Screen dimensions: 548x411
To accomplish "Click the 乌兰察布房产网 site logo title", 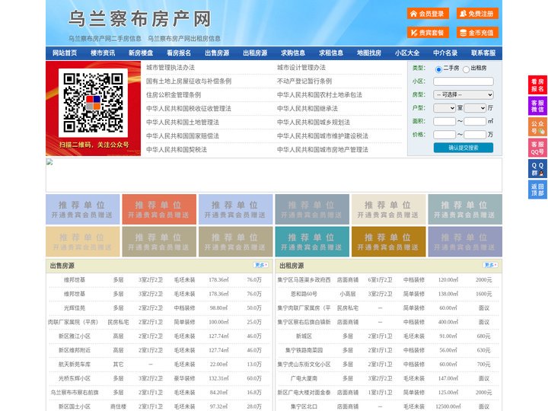I will pyautogui.click(x=140, y=19).
